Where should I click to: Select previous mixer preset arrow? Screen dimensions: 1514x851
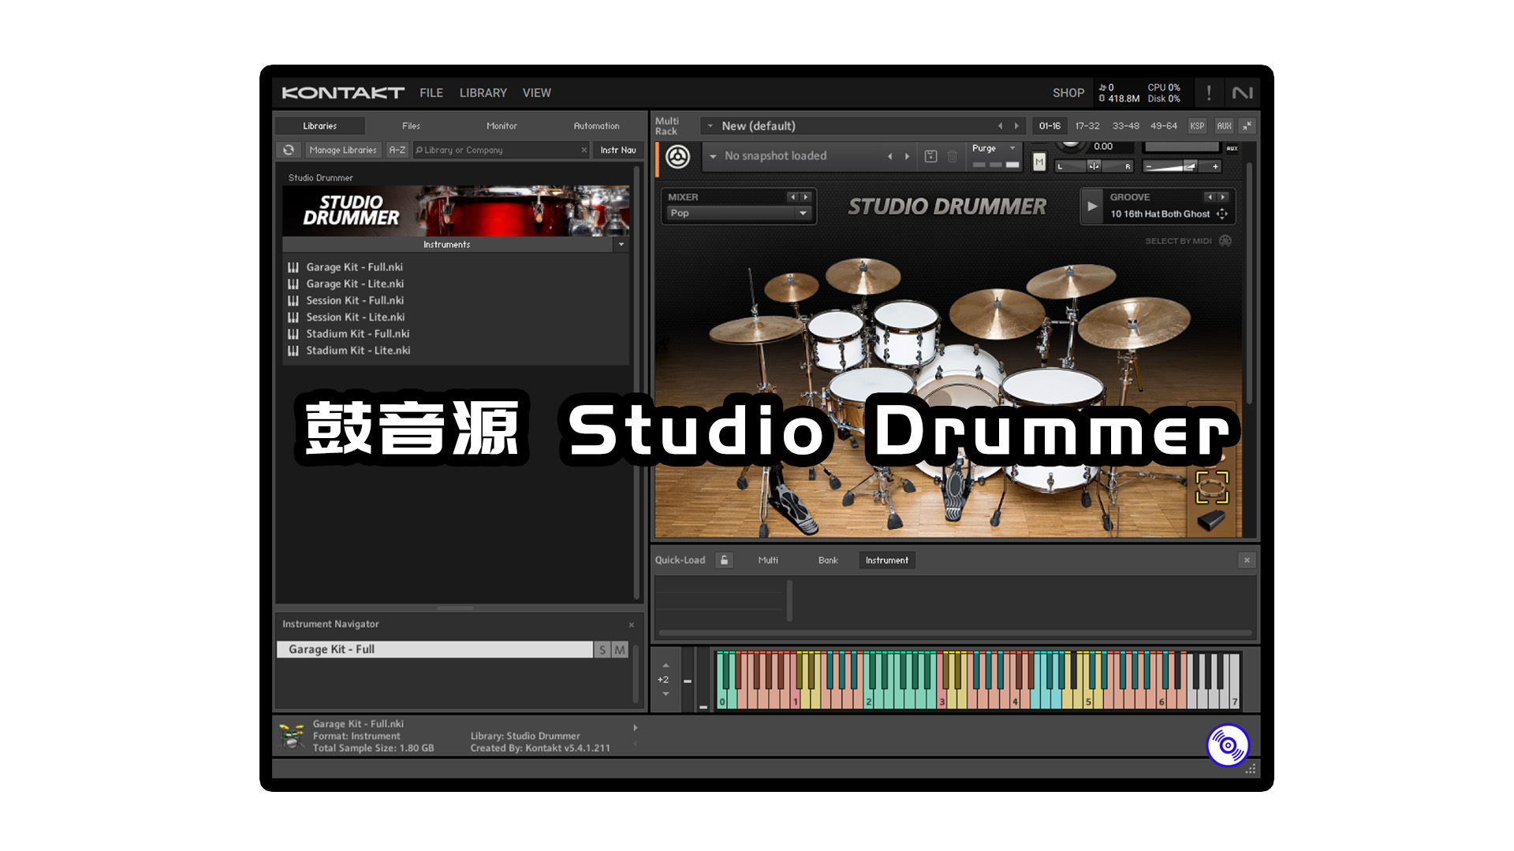click(x=792, y=197)
